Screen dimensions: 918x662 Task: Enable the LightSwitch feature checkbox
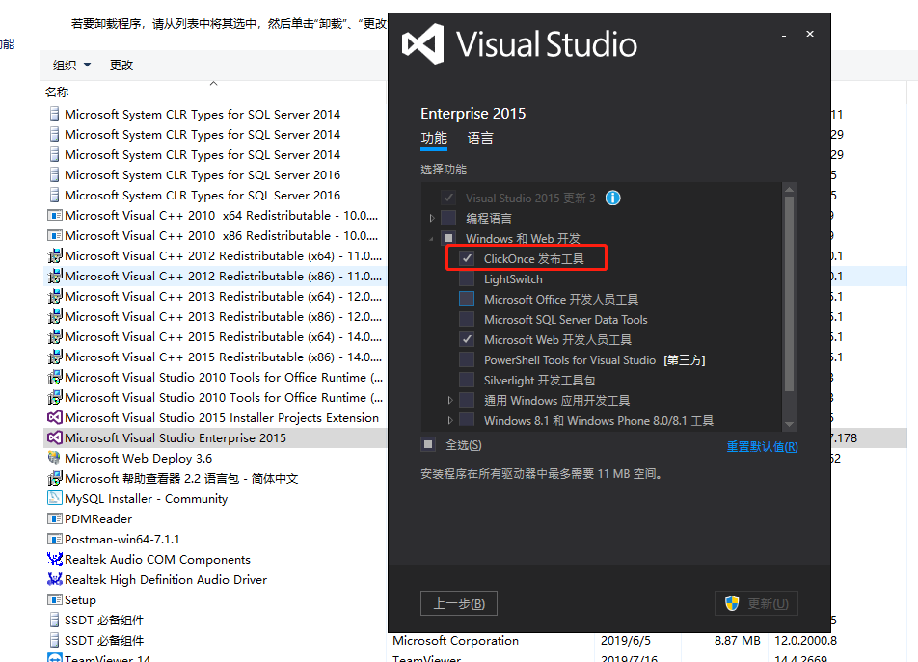click(468, 278)
